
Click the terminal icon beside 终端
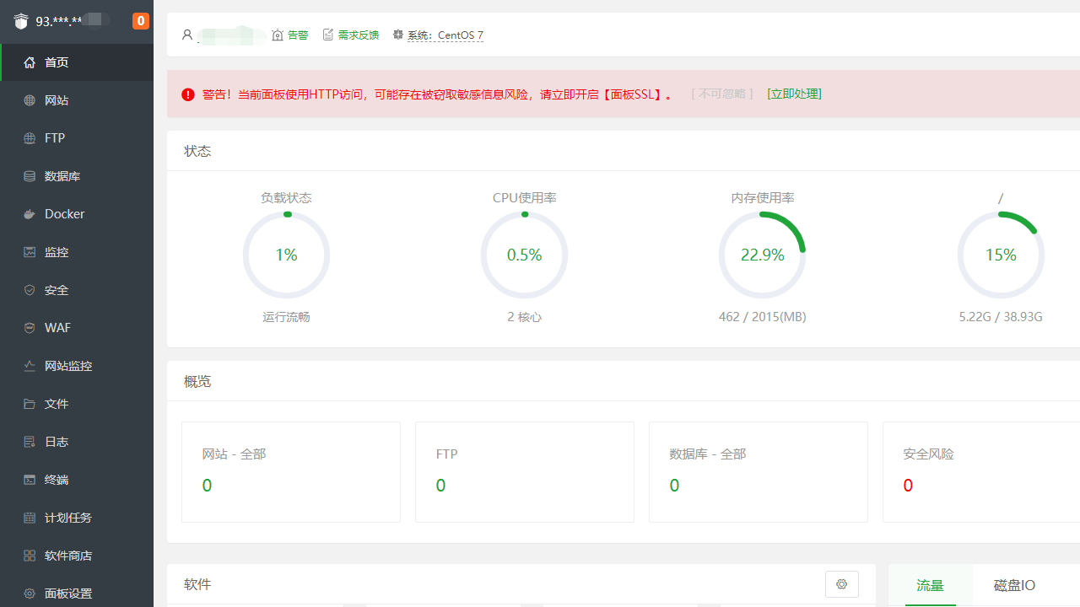point(30,480)
